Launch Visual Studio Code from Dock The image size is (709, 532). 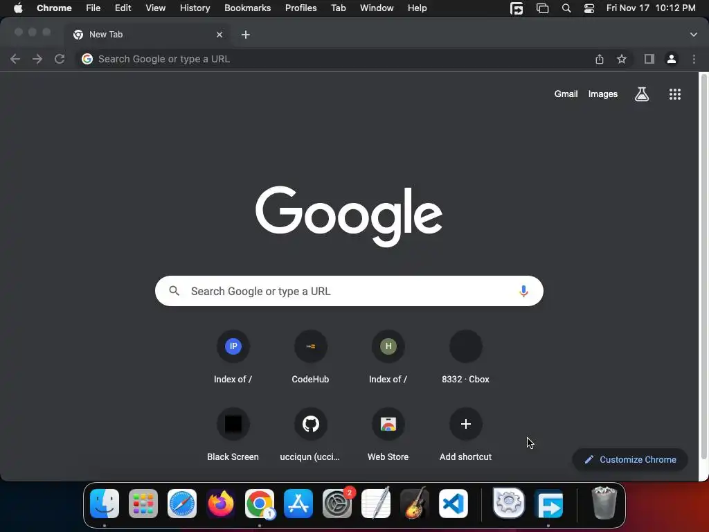click(454, 504)
